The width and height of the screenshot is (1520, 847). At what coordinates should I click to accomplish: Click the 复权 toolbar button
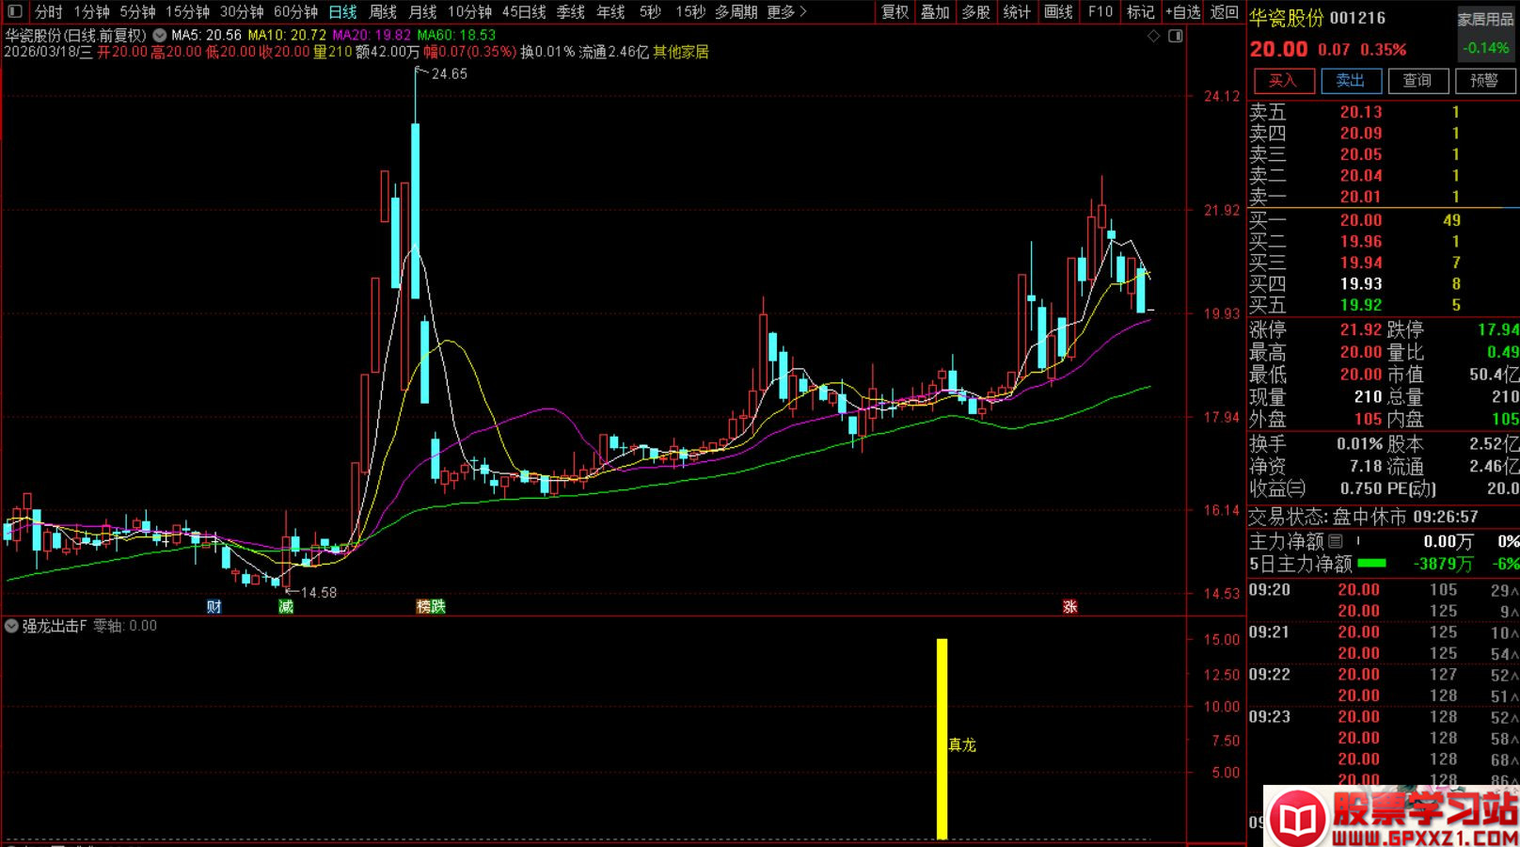[895, 11]
